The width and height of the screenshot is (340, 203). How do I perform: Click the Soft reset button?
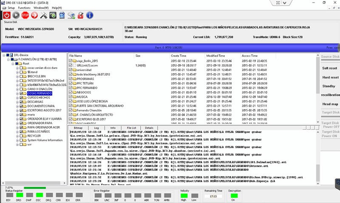point(330,68)
